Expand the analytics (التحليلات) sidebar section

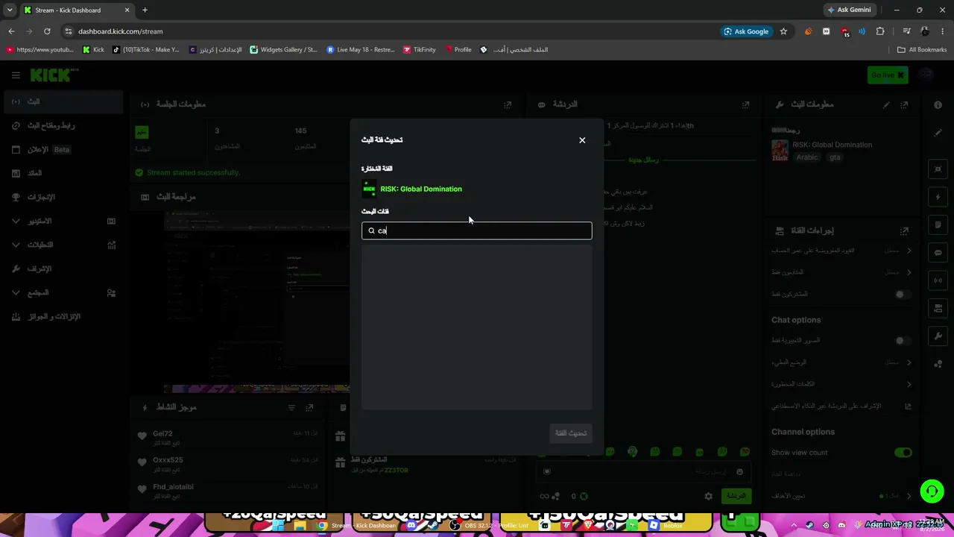pyautogui.click(x=63, y=245)
